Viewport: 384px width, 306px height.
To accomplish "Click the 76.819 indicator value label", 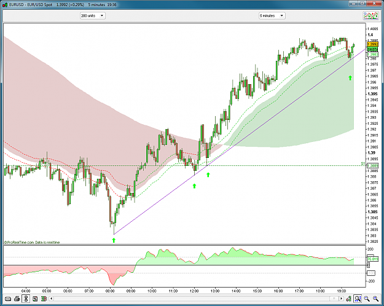I will pos(373,259).
